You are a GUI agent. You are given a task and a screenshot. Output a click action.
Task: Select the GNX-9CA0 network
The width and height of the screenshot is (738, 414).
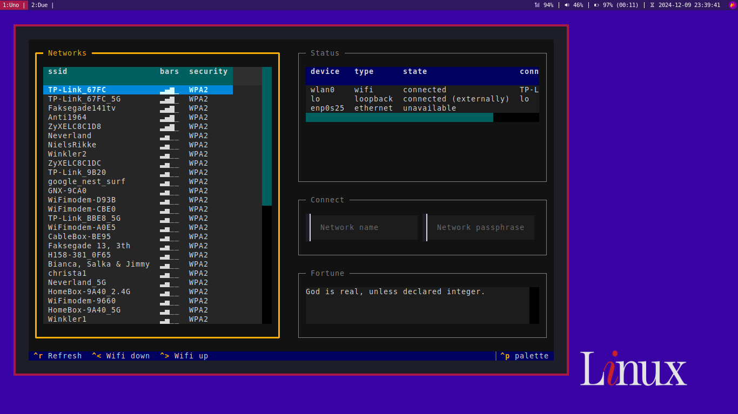pyautogui.click(x=138, y=191)
